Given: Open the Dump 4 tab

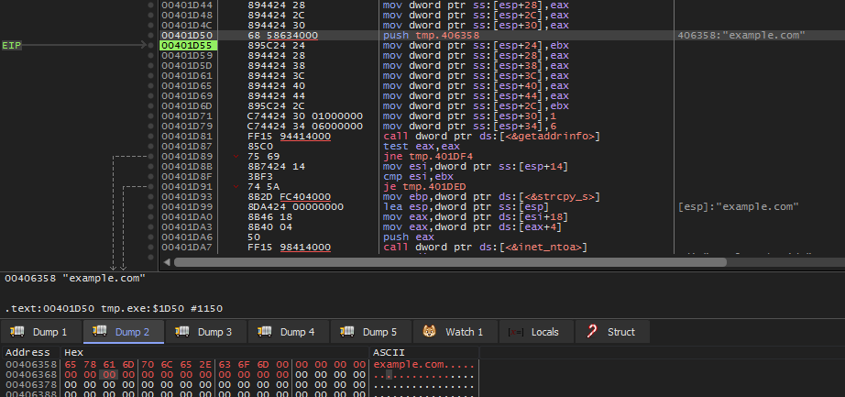Looking at the screenshot, I should tap(289, 332).
